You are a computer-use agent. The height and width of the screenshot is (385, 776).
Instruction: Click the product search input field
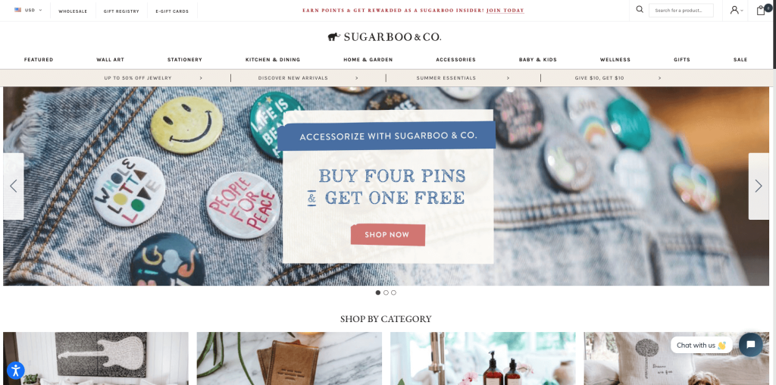click(x=681, y=11)
